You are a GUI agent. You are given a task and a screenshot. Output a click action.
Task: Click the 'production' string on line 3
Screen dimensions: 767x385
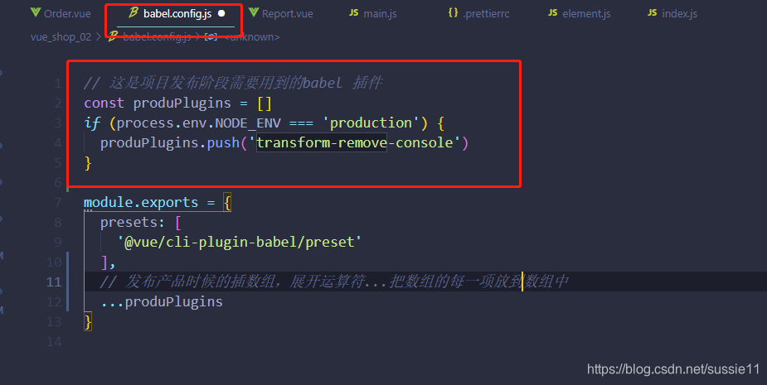click(371, 123)
